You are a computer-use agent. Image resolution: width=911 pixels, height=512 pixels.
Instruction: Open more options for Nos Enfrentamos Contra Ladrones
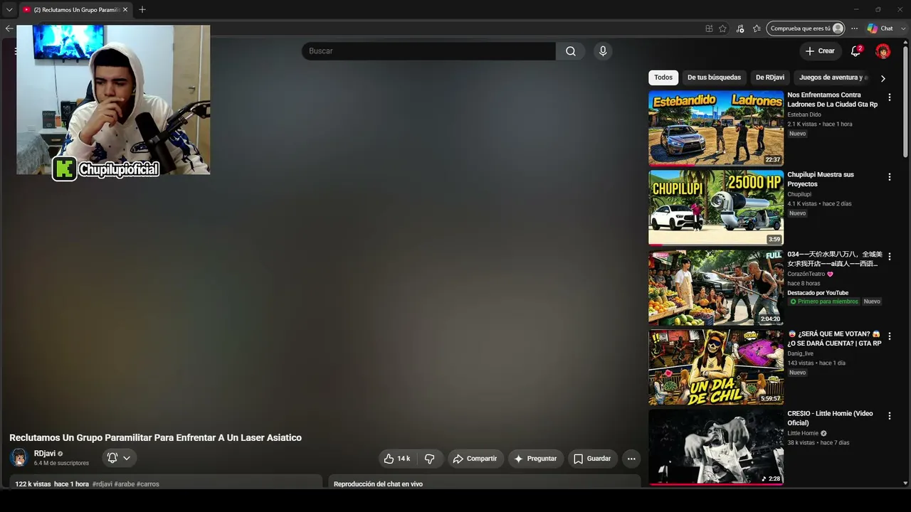click(x=889, y=97)
